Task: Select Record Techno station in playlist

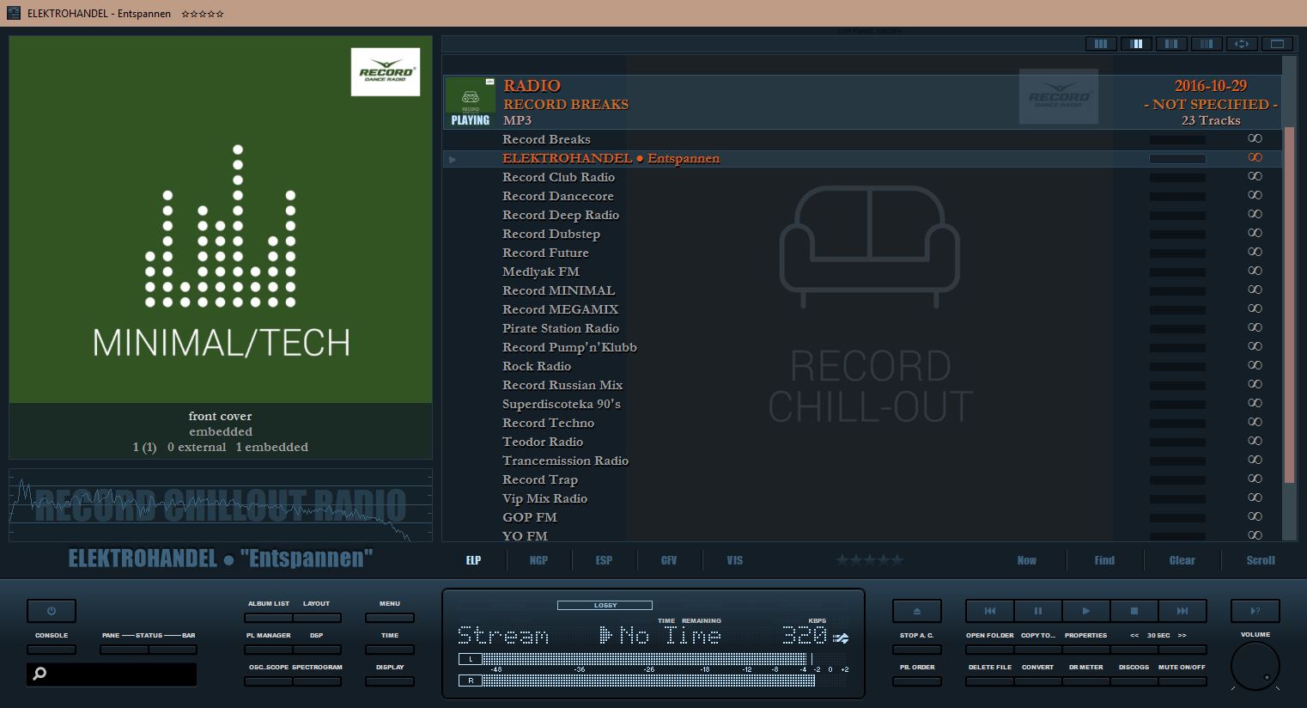Action: 548,423
